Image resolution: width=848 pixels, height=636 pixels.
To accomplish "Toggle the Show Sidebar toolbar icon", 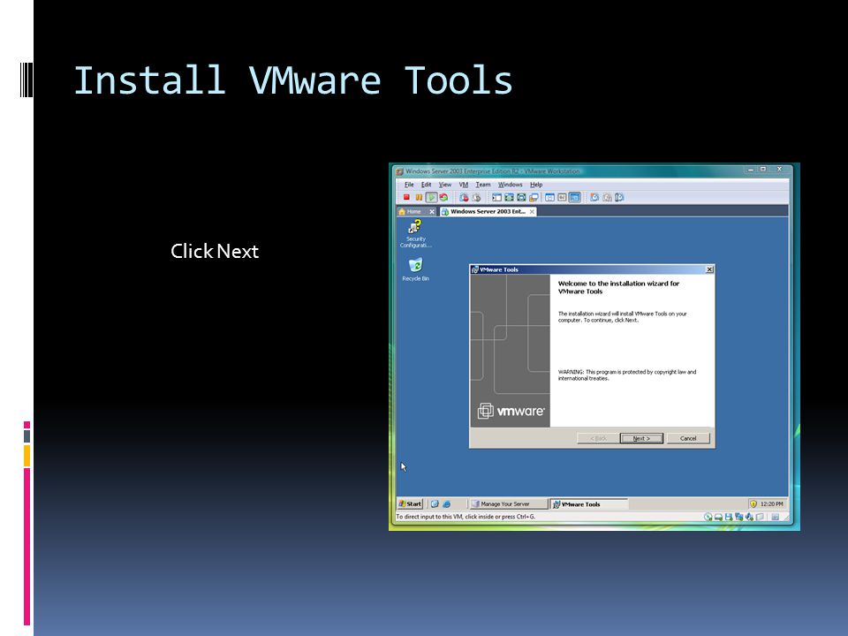I will click(x=496, y=197).
